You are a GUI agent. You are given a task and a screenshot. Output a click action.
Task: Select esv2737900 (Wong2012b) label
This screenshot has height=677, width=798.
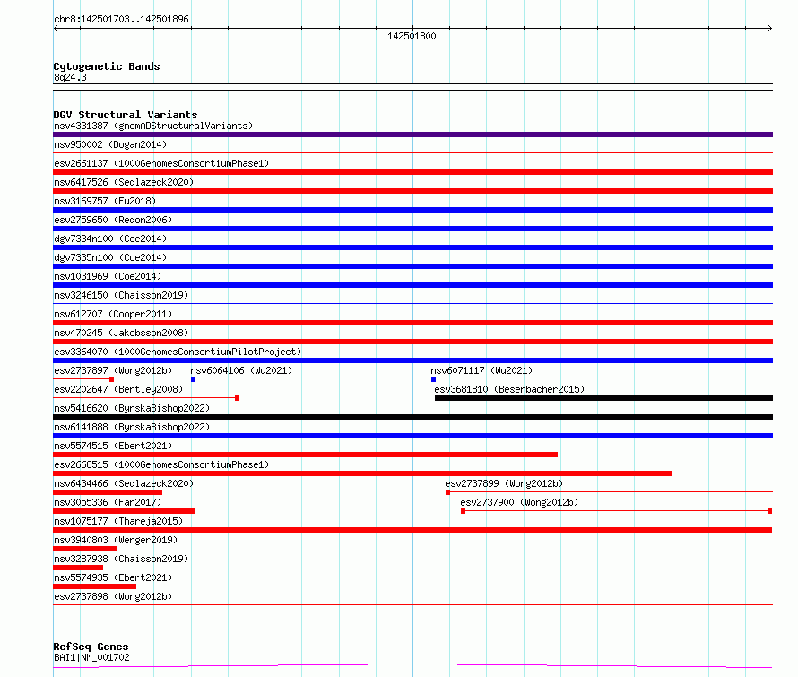coord(519,502)
